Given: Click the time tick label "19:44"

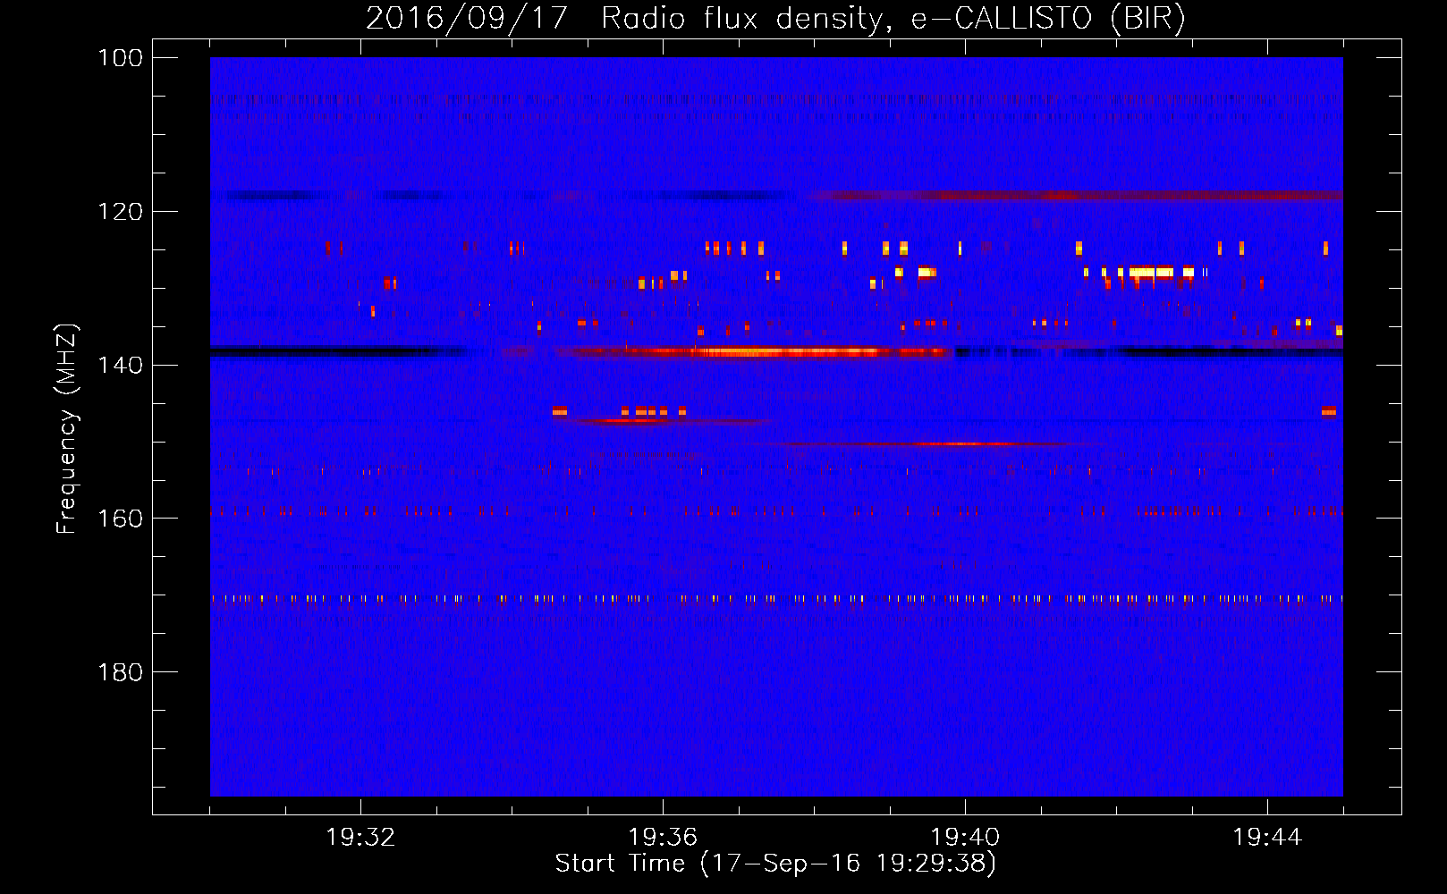Looking at the screenshot, I should 1267,838.
